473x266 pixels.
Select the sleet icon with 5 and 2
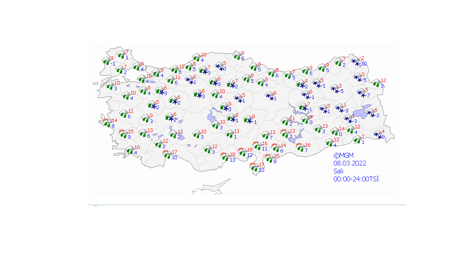[152, 105]
